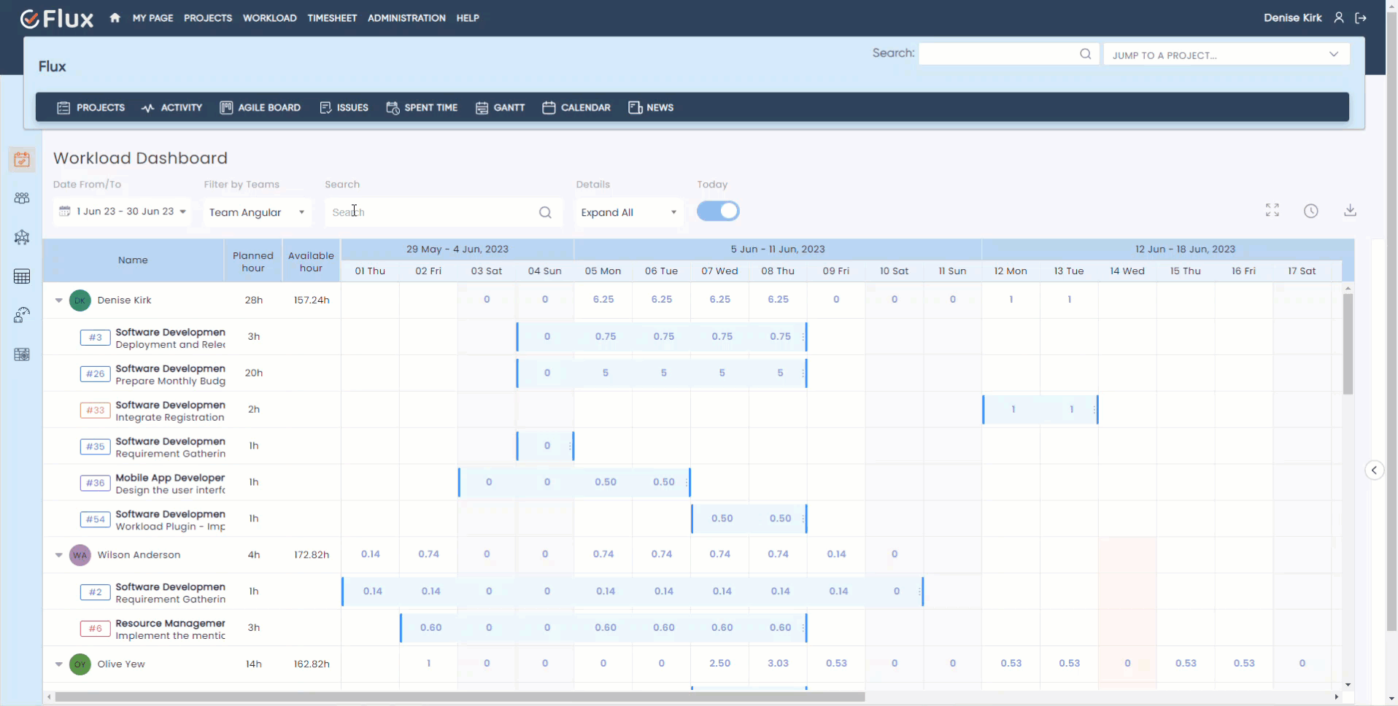The height and width of the screenshot is (706, 1398).
Task: Open issue #6 Resource Management link
Action: pos(95,628)
